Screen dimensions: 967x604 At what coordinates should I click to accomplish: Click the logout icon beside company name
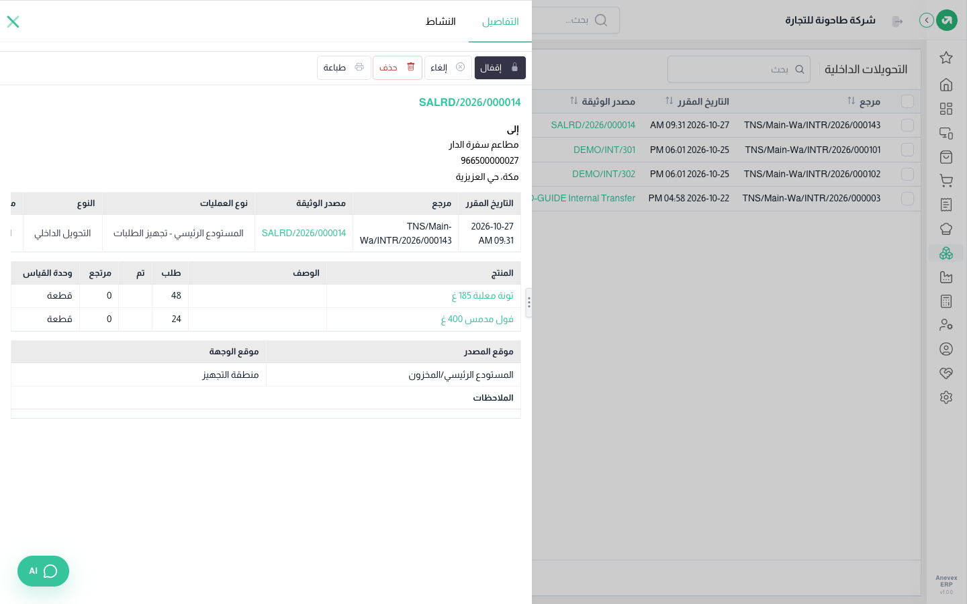click(897, 21)
